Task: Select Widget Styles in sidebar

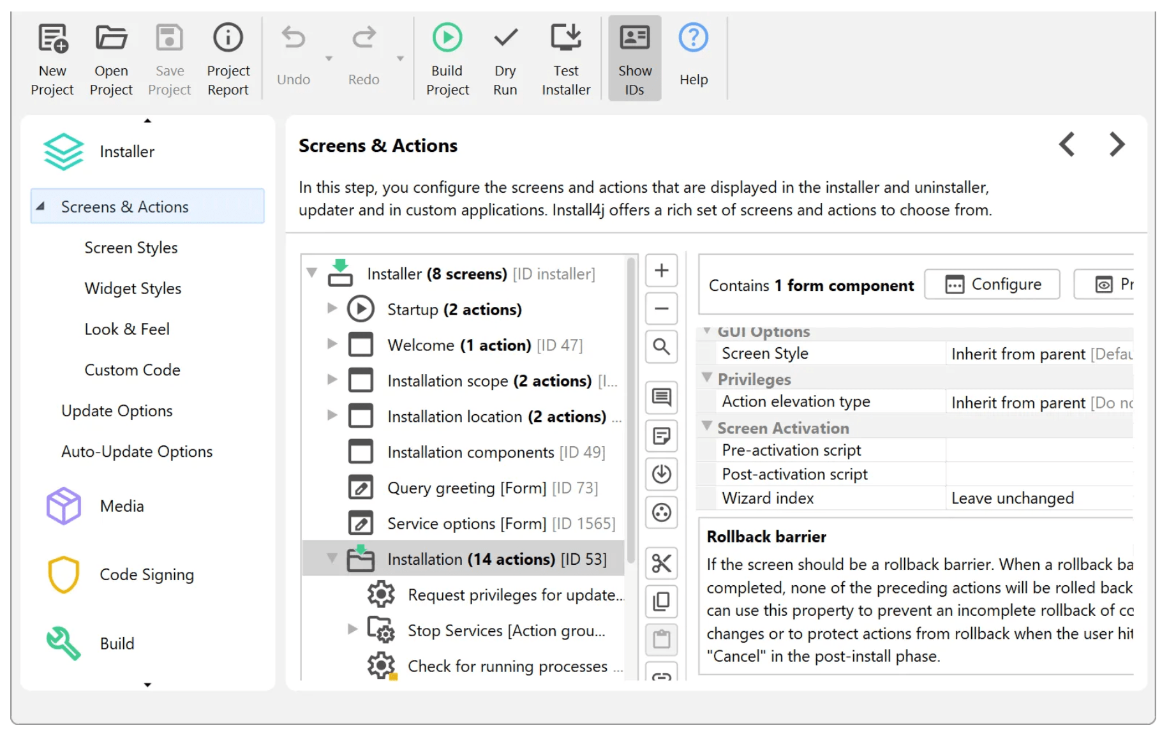Action: [133, 288]
